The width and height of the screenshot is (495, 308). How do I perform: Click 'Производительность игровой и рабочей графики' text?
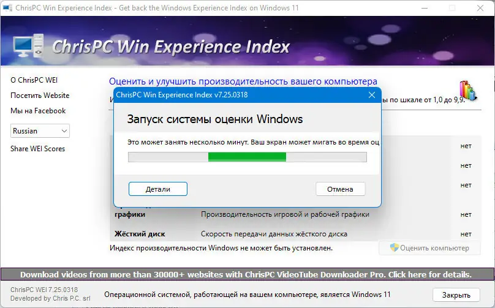click(285, 214)
